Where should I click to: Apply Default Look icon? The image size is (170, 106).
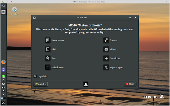[48, 67]
